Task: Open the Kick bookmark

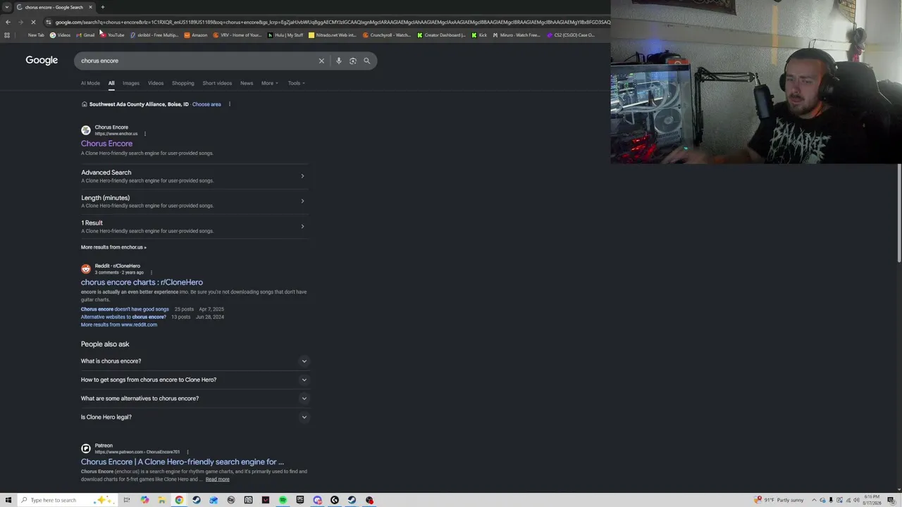Action: (x=479, y=35)
